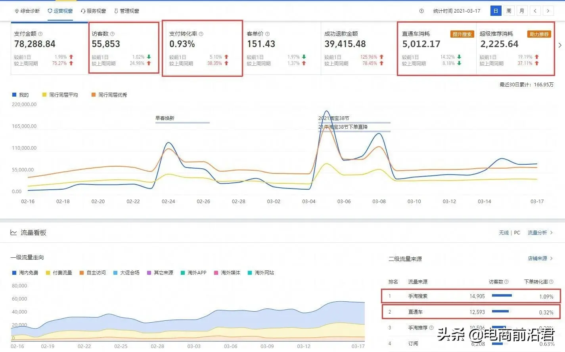The width and height of the screenshot is (565, 352).
Task: Switch to 管理视窗 tab
Action: pos(126,11)
